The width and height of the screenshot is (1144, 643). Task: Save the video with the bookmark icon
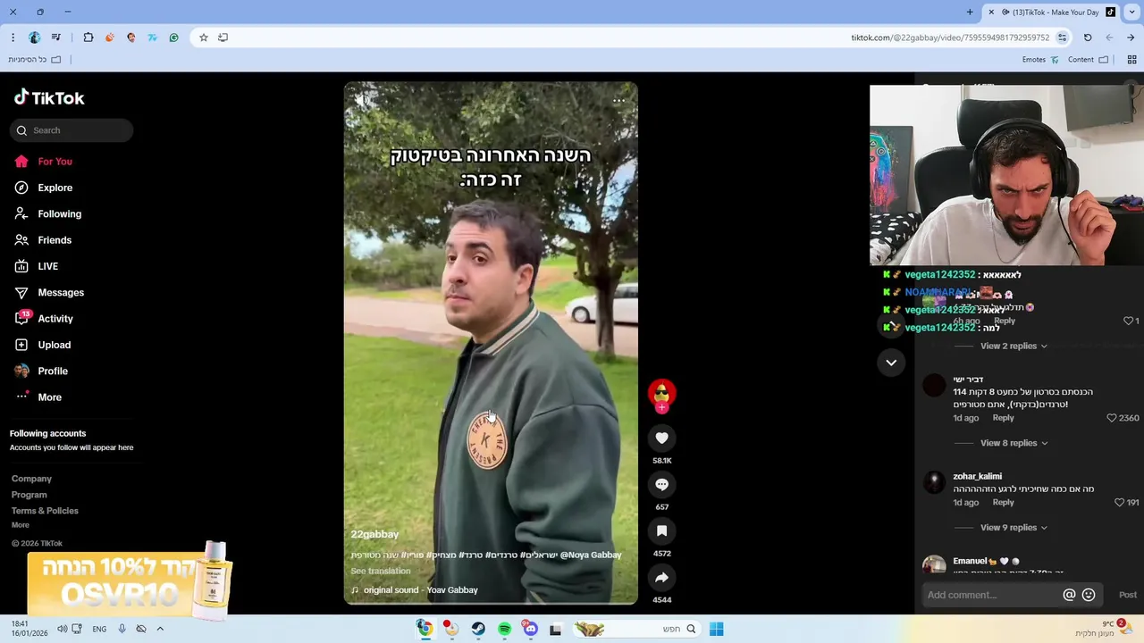pos(661,531)
